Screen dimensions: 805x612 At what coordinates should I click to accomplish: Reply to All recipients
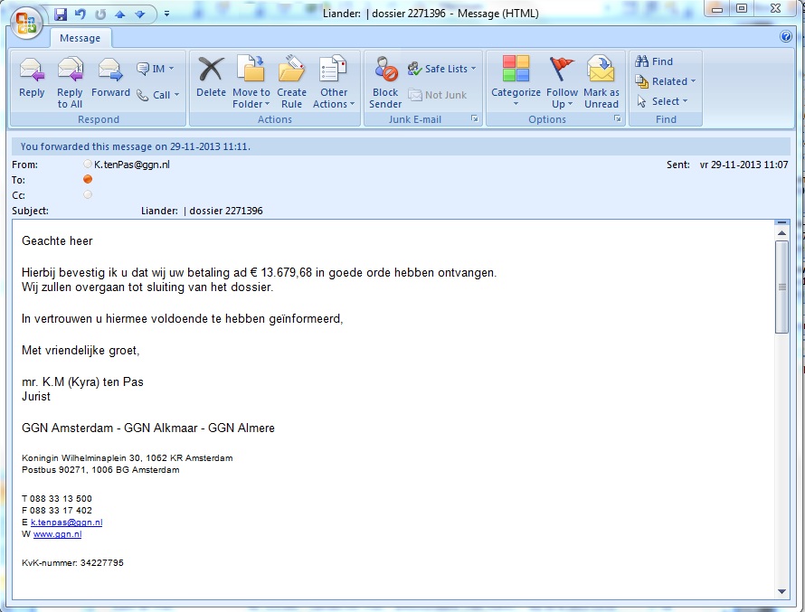70,82
